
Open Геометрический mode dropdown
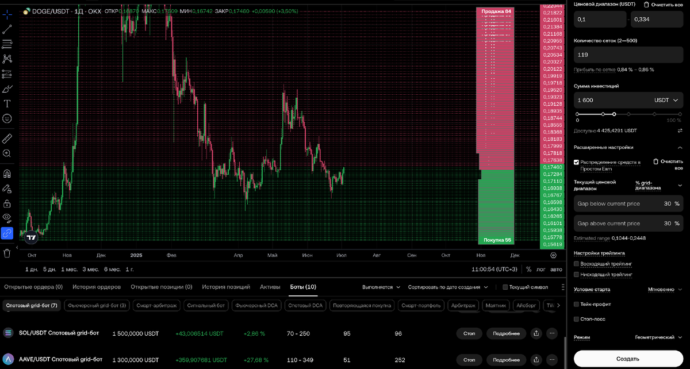659,337
